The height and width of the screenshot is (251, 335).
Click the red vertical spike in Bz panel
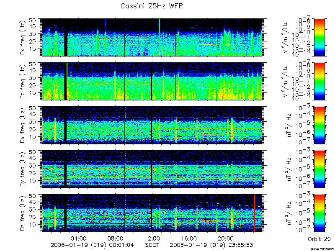coord(254,213)
